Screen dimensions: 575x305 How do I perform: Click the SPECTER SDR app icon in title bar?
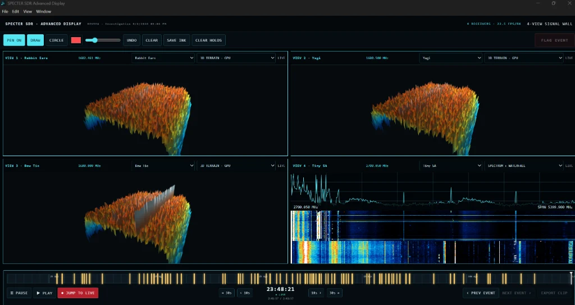click(4, 3)
